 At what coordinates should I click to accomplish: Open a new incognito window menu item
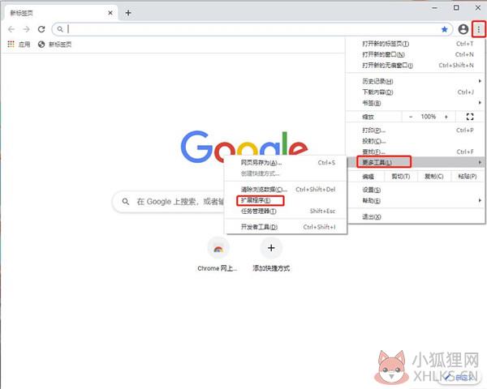click(x=416, y=66)
